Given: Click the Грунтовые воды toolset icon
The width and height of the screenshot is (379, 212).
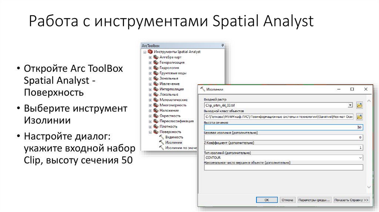Looking at the screenshot, I should [x=156, y=73].
